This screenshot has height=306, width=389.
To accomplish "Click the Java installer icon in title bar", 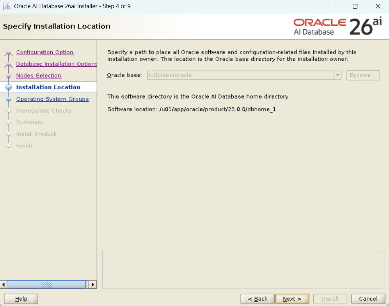I will (7, 6).
